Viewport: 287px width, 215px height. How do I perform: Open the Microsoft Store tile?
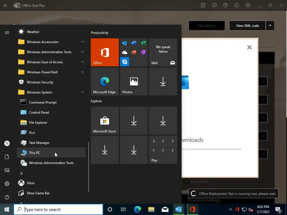point(105,121)
